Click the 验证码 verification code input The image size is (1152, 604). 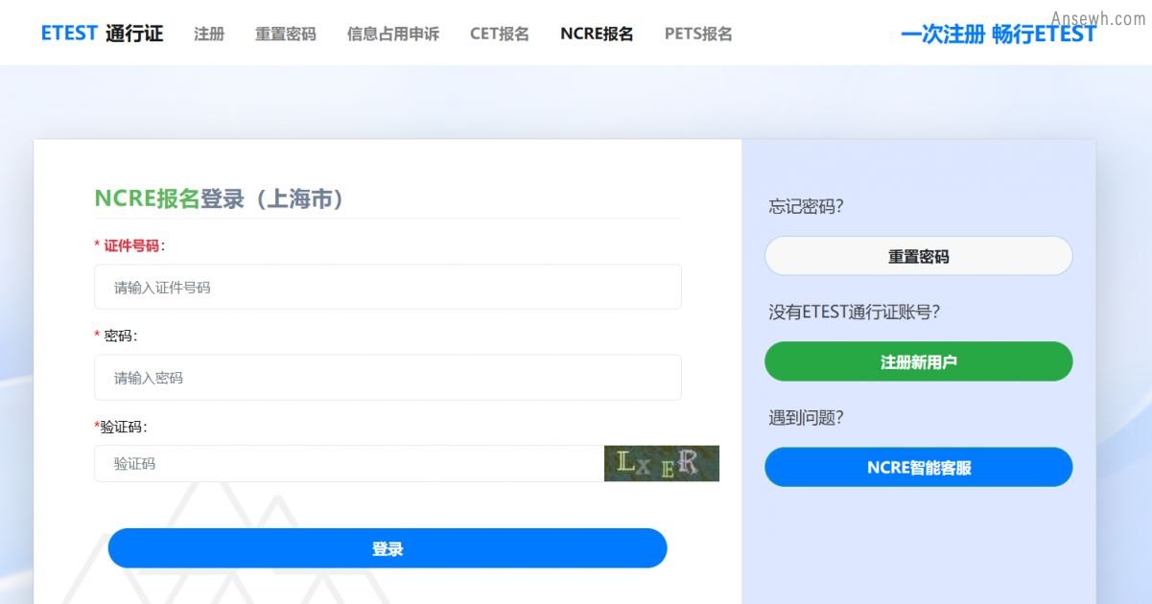345,463
